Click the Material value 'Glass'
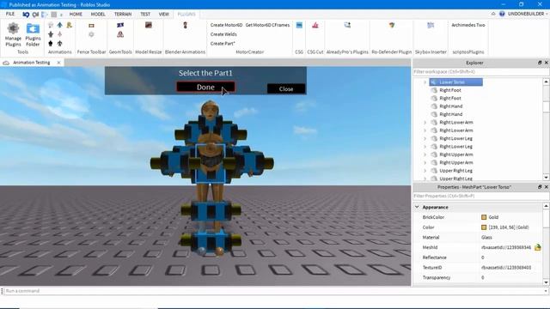 pos(486,237)
